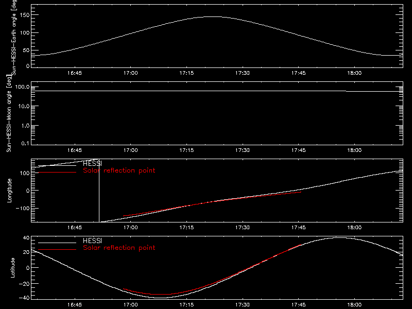This screenshot has width=412, height=309.
Task: Select the 20 tick on Latitude plot
Action: [26, 252]
